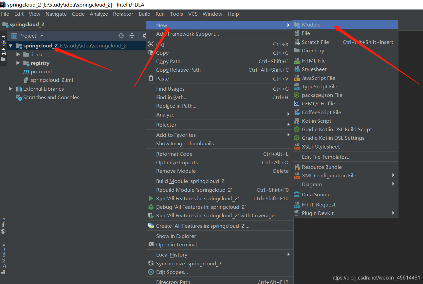
Task: Select pom.xml in project tree
Action: [37, 71]
